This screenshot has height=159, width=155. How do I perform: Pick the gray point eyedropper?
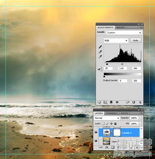point(100,52)
